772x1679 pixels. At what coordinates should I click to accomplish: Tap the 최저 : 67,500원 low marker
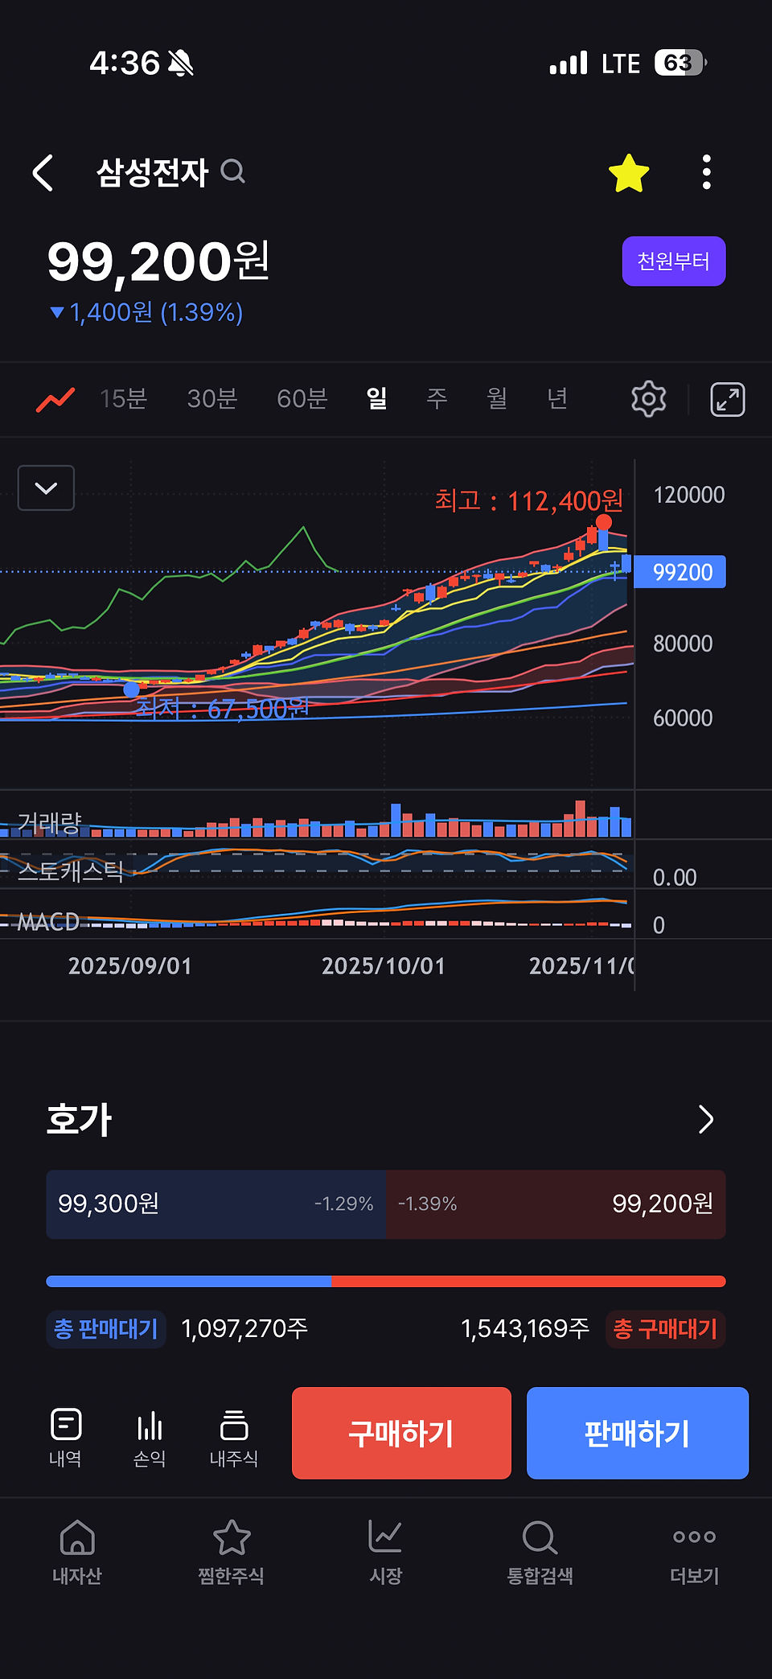pos(222,709)
